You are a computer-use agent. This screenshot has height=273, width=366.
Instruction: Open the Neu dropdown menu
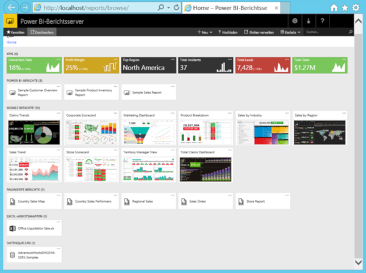click(x=205, y=32)
